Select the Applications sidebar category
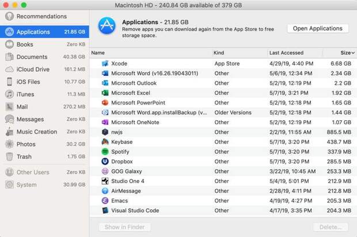This screenshot has height=237, width=357. pyautogui.click(x=45, y=32)
